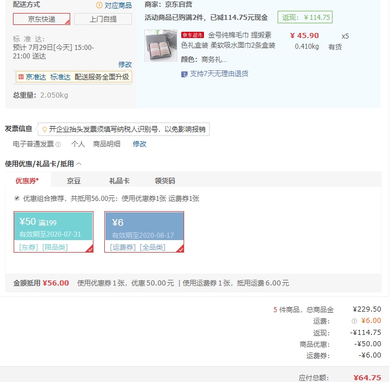
Task: Click the 颜色: 商务礼... attribute text
Action: [x=204, y=60]
